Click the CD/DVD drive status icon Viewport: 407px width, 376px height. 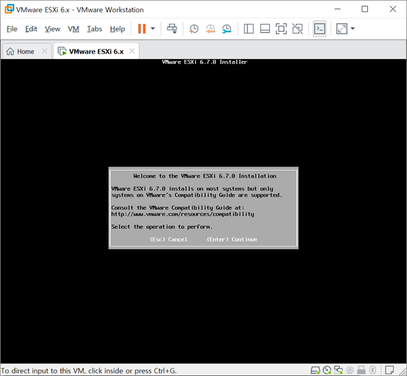pos(327,370)
